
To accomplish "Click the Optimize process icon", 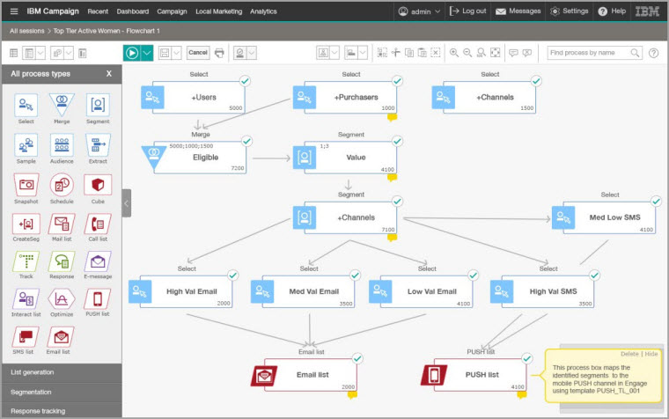I will pyautogui.click(x=62, y=298).
